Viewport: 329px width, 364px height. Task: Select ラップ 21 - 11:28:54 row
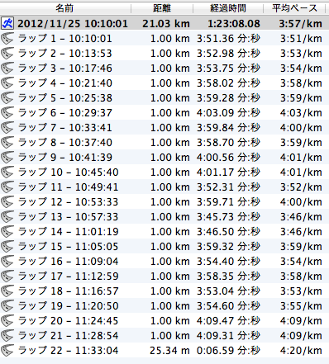164,336
